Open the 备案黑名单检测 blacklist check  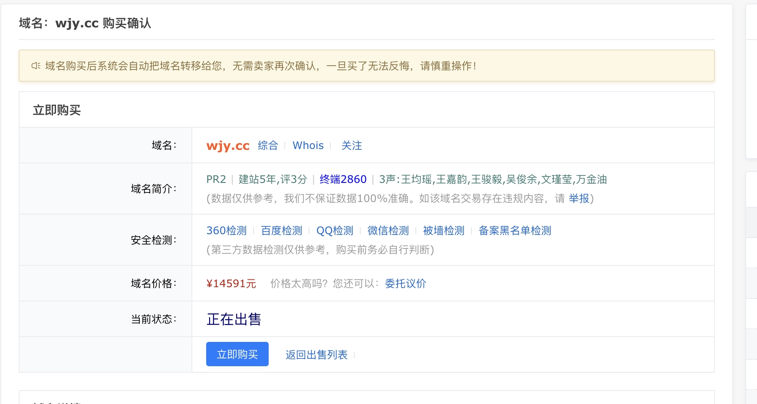515,231
